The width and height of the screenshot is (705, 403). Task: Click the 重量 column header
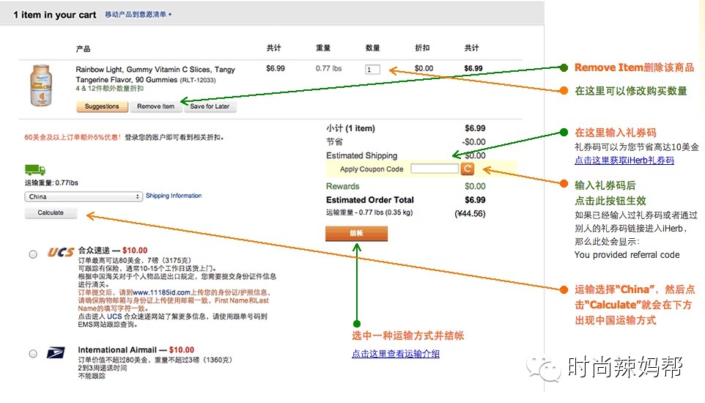(x=323, y=48)
